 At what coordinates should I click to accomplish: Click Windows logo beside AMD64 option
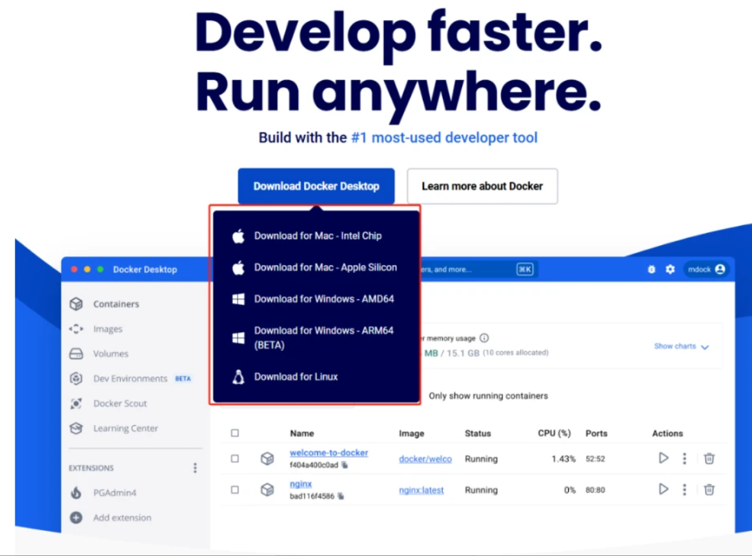(238, 299)
